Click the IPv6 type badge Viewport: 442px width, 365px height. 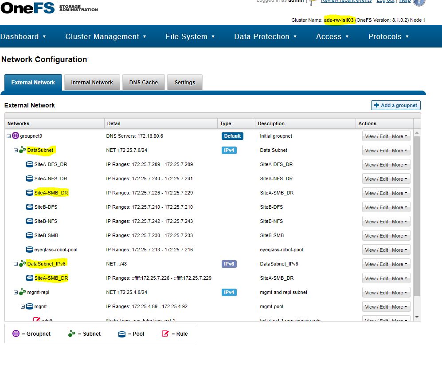pyautogui.click(x=229, y=264)
